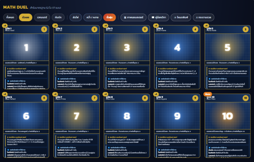The width and height of the screenshot is (254, 162).
Task: Click the ×4 copies badge on Quad Frame card
Action: click(x=156, y=25)
